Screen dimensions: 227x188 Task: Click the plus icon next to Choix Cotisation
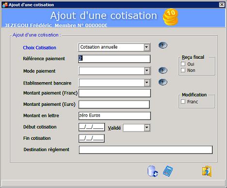162,45
